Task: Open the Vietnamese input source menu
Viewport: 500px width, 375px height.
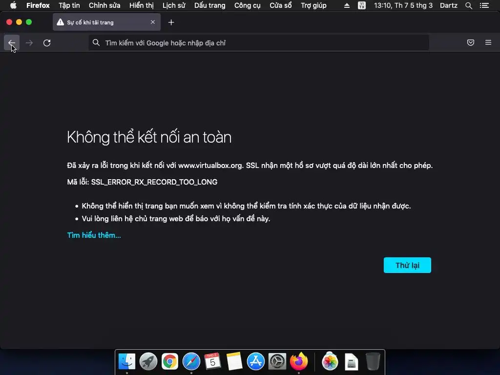Action: click(x=362, y=5)
